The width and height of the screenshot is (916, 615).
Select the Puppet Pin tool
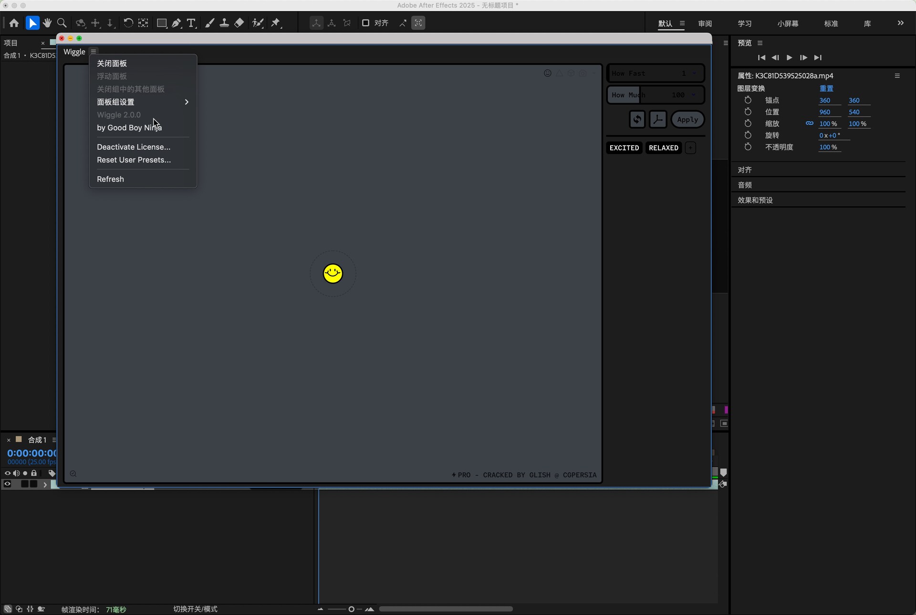pos(276,23)
